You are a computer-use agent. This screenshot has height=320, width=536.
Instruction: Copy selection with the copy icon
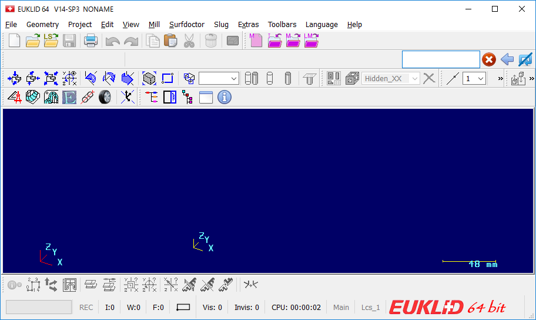(x=152, y=41)
